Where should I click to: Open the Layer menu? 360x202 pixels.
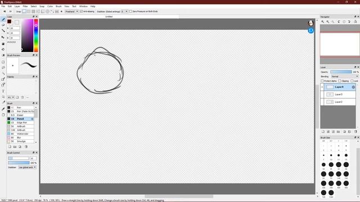click(x=17, y=6)
